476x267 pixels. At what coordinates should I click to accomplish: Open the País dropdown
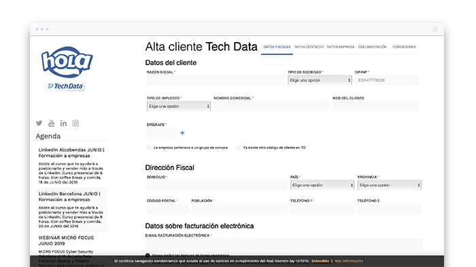tap(322, 185)
